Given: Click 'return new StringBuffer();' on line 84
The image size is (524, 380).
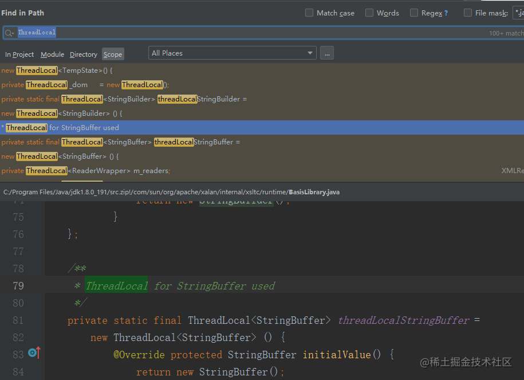Looking at the screenshot, I should pyautogui.click(x=210, y=372).
